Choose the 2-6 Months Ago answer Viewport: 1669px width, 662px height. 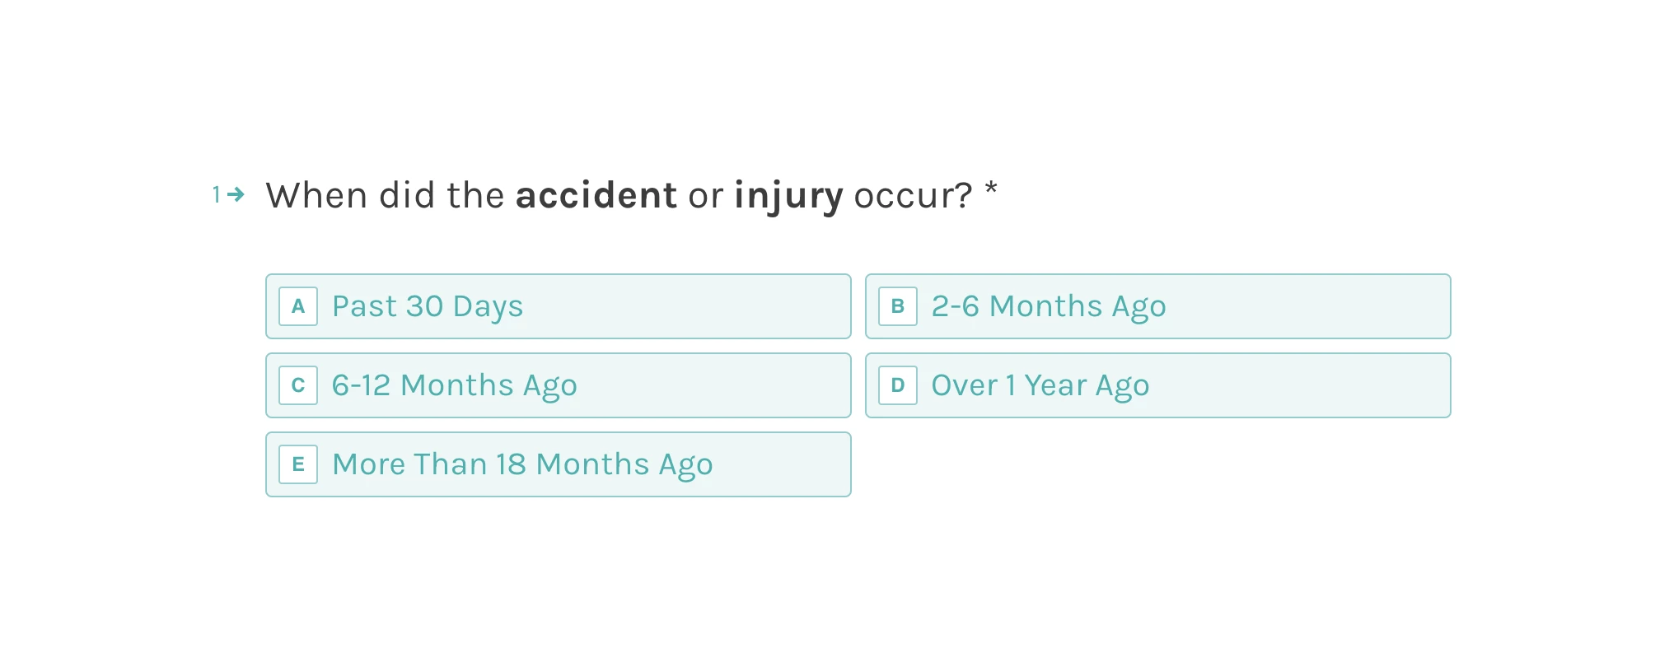(1158, 306)
